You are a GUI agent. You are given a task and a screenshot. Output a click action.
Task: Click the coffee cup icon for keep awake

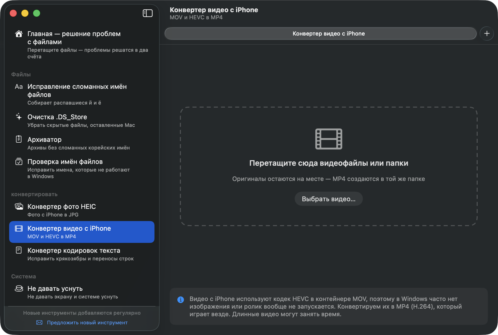(19, 288)
